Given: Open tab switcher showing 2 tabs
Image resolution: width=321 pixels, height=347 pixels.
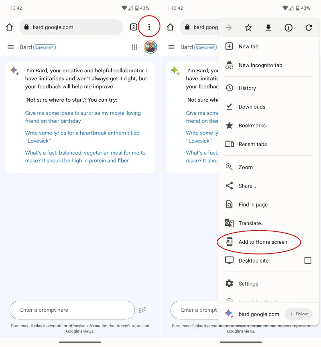Looking at the screenshot, I should coord(133,27).
